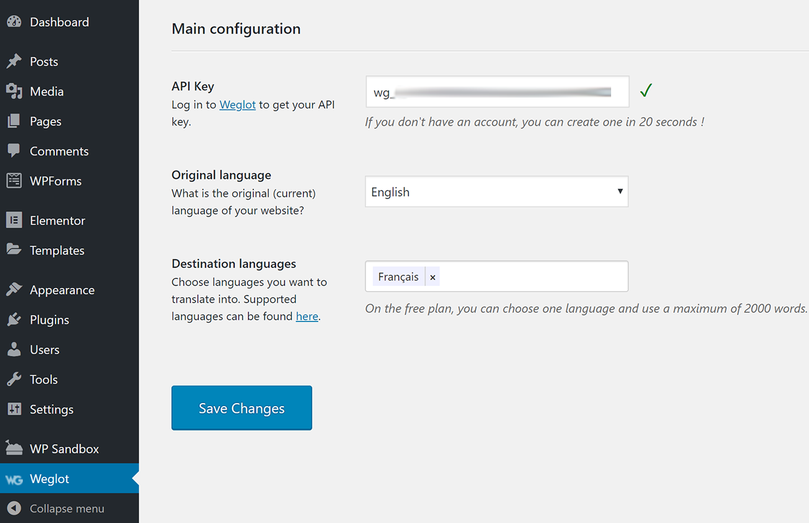Screen dimensions: 809x523
Task: Click the 'API Key' label
Action: point(193,86)
